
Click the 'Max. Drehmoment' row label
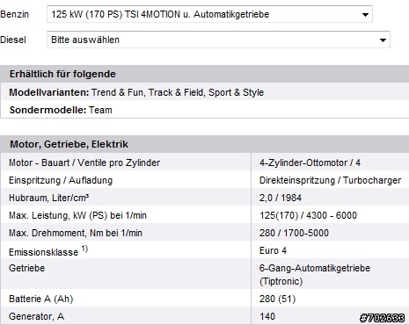click(76, 233)
